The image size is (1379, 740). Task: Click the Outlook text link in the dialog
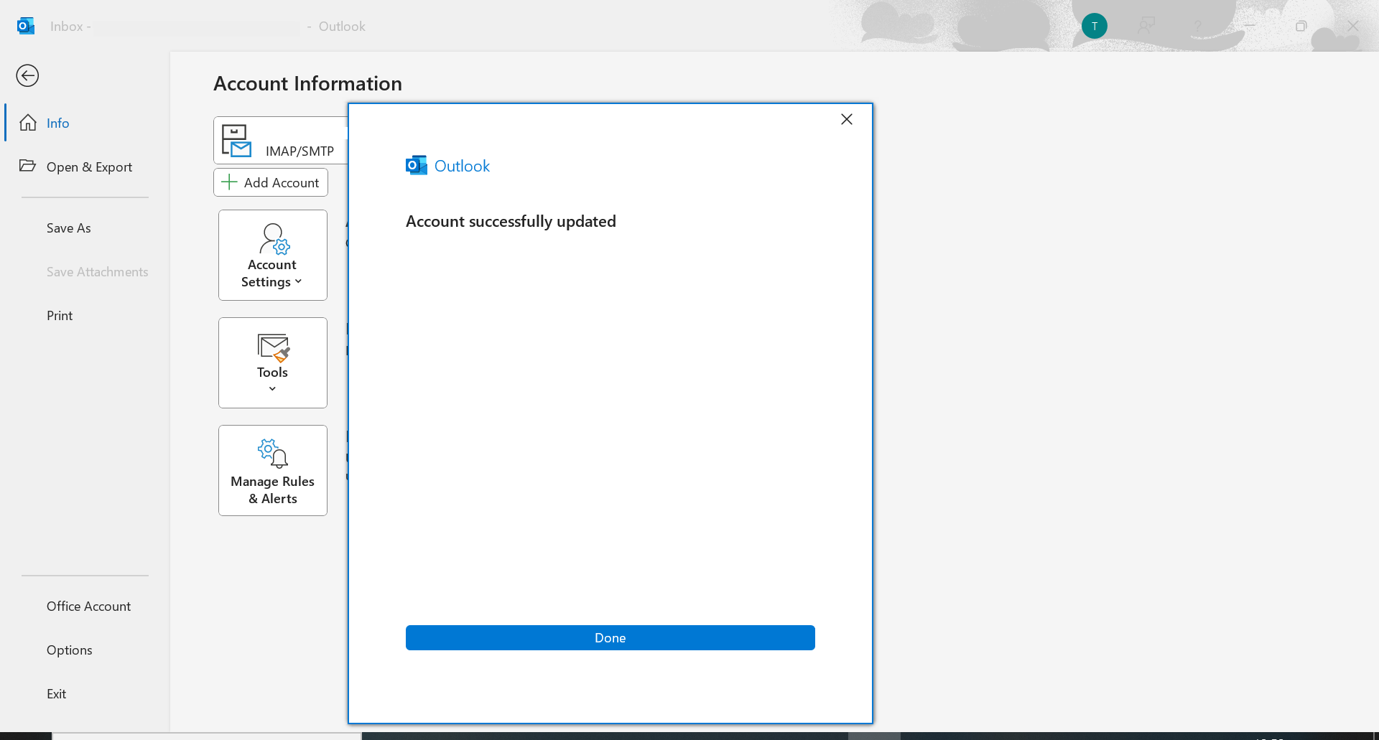click(462, 166)
